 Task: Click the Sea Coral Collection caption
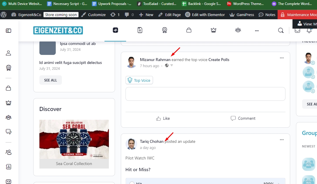pyautogui.click(x=74, y=164)
